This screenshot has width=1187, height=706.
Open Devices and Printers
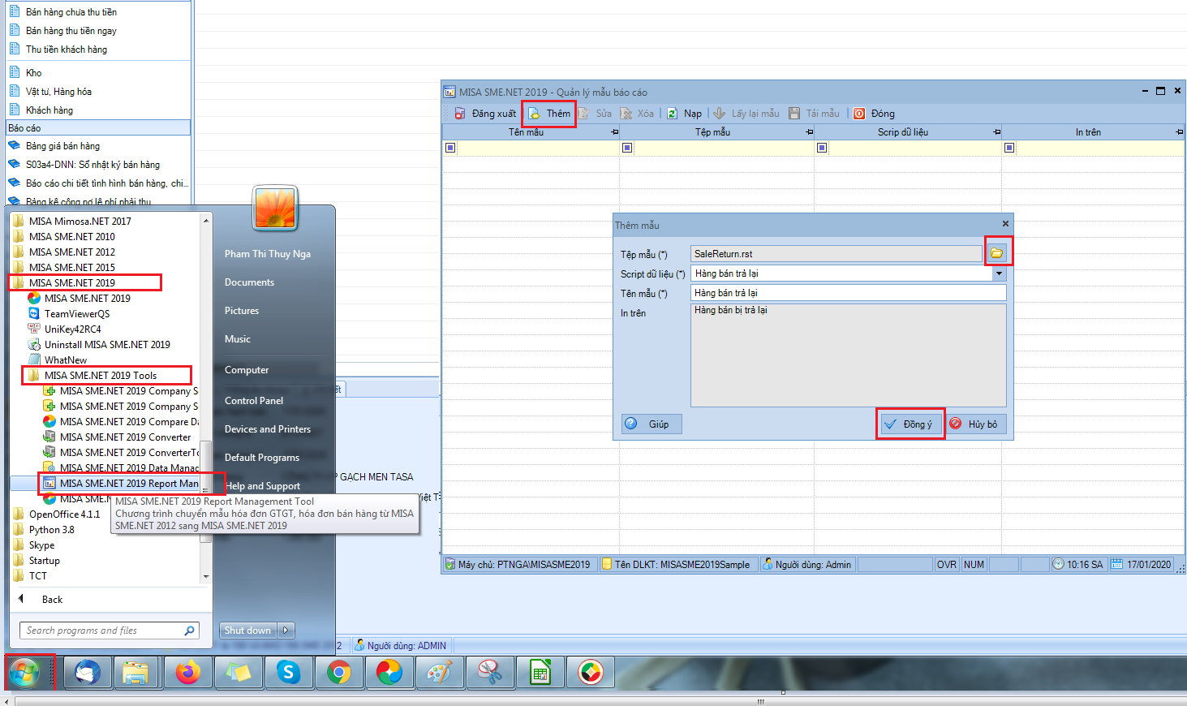[268, 429]
